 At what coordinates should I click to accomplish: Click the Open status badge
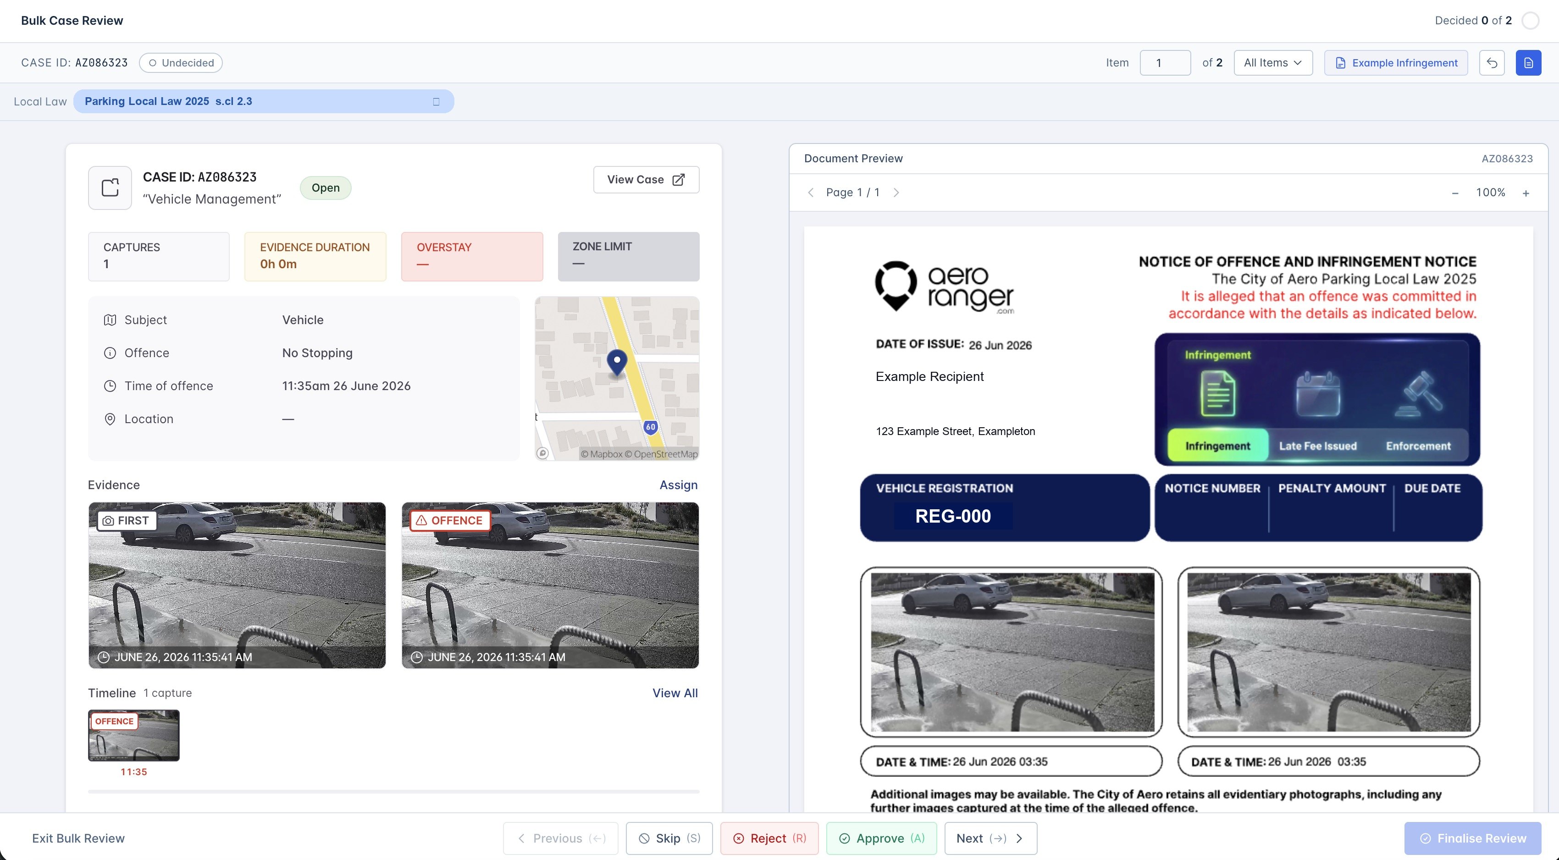click(326, 187)
